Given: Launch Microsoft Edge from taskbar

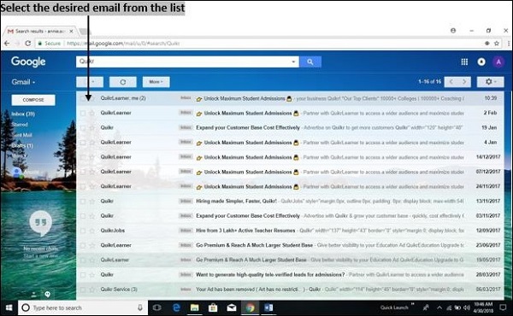Looking at the screenshot, I should click(176, 307).
